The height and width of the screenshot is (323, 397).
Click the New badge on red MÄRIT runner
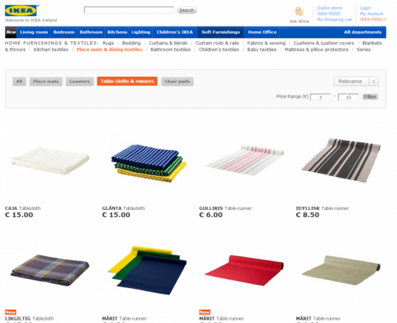point(205,312)
